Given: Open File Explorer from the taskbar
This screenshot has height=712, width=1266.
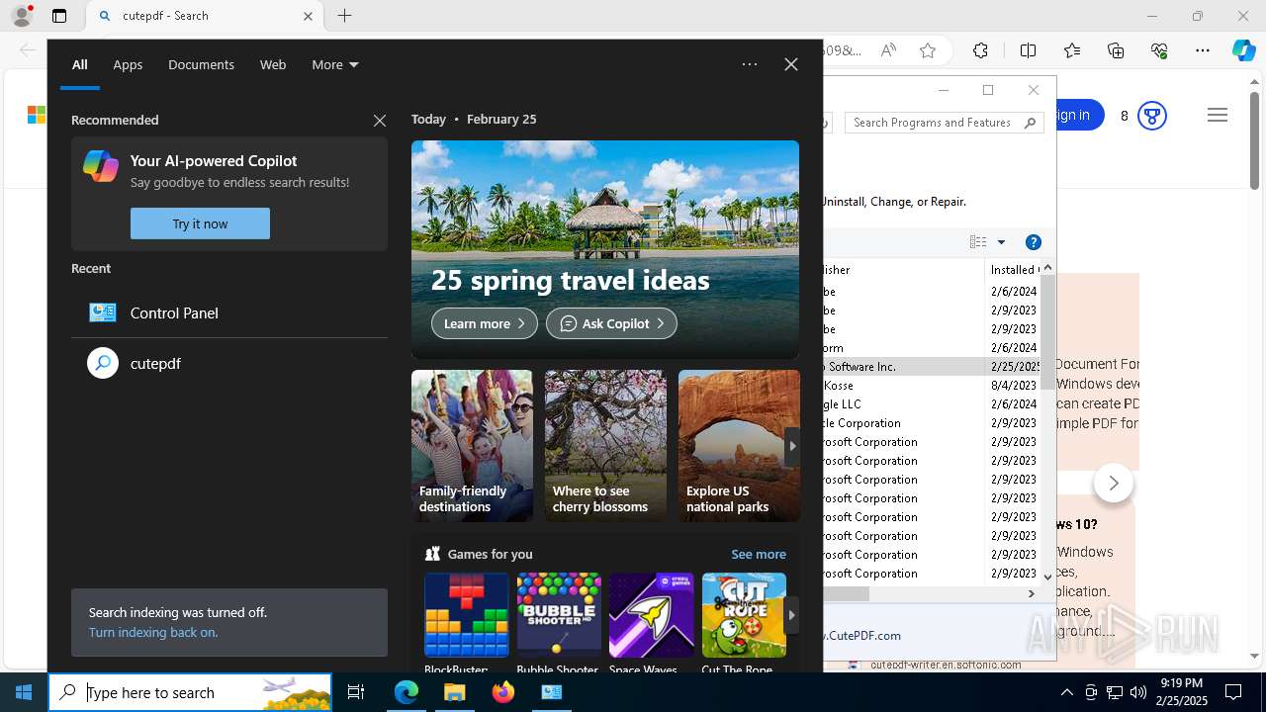Looking at the screenshot, I should point(455,692).
